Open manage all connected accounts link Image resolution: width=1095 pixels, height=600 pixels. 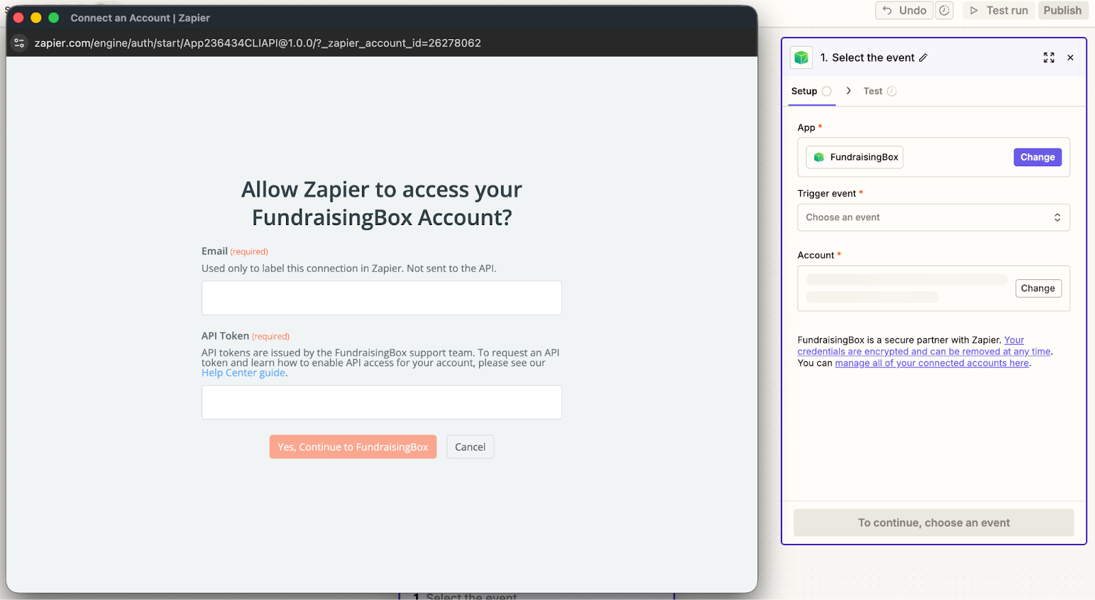932,363
